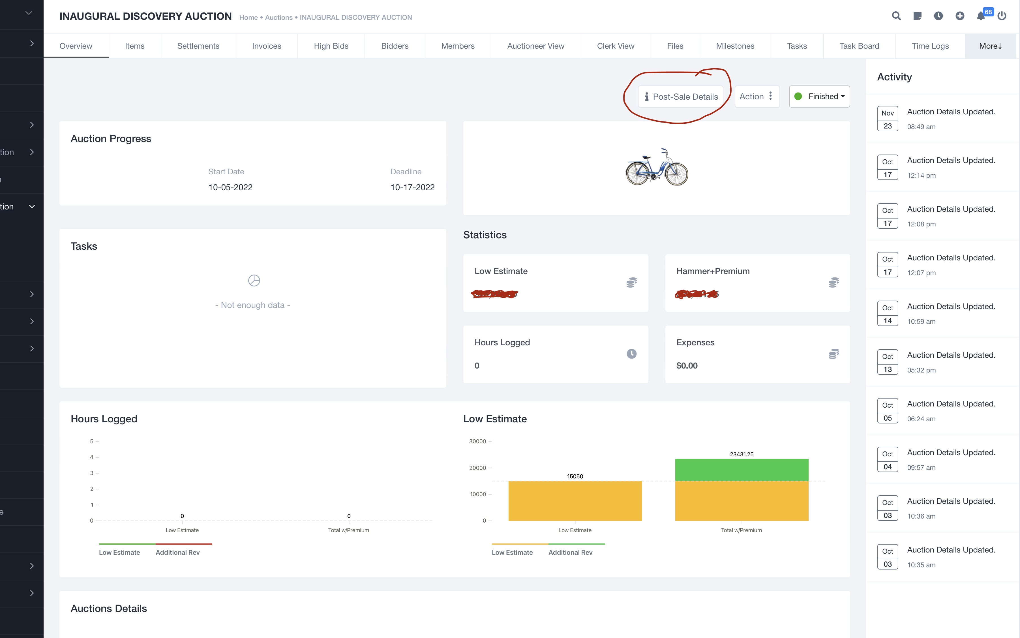Open the sticky note icon
Image resolution: width=1020 pixels, height=638 pixels.
pyautogui.click(x=918, y=16)
